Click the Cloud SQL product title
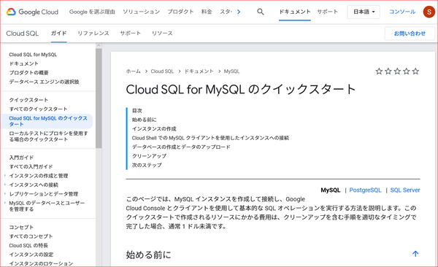Screen dimensions: 438x267 [x=23, y=34]
